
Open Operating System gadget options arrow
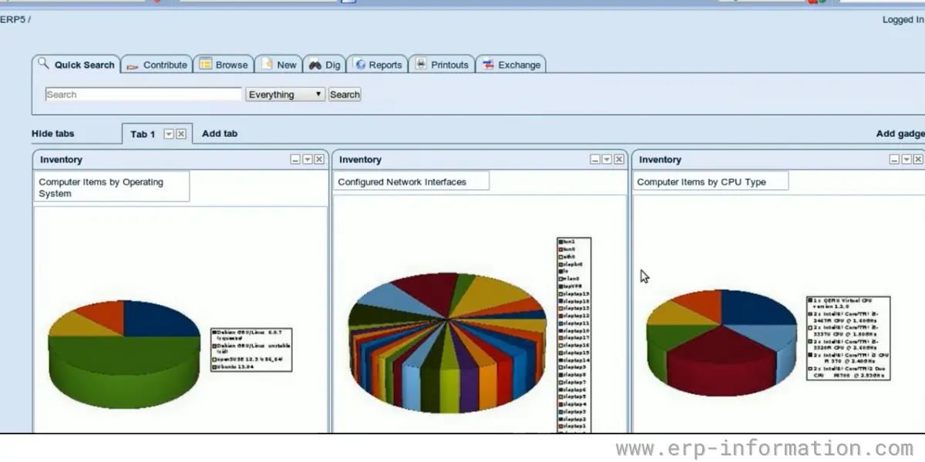coord(308,159)
